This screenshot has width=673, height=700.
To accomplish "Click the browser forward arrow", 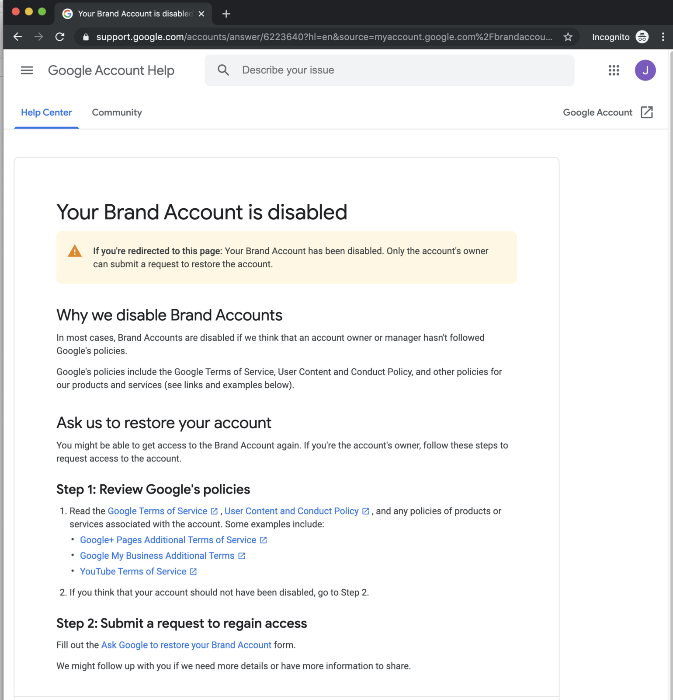I will [x=39, y=37].
